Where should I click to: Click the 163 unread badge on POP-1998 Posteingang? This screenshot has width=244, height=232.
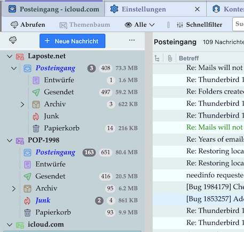pos(89,152)
